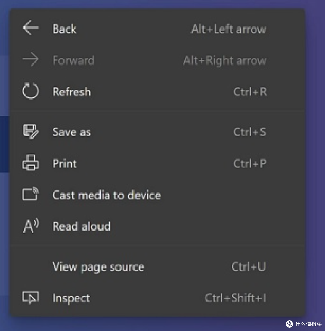325x331 pixels.
Task: Click the greyed-out Forward arrow icon
Action: (31, 59)
